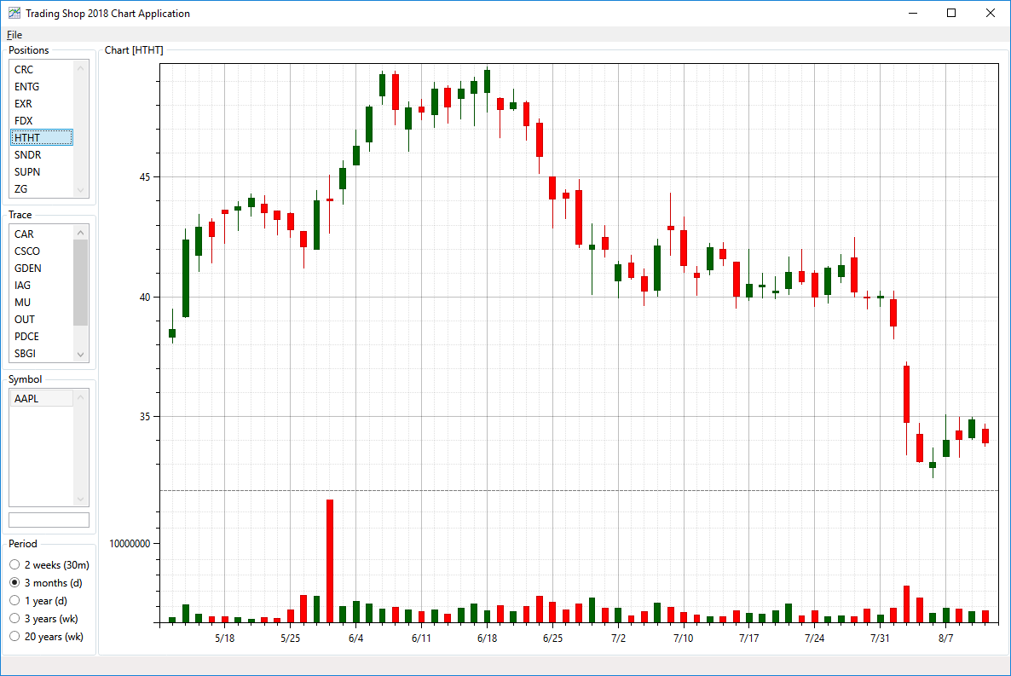Select EXR position

[41, 104]
